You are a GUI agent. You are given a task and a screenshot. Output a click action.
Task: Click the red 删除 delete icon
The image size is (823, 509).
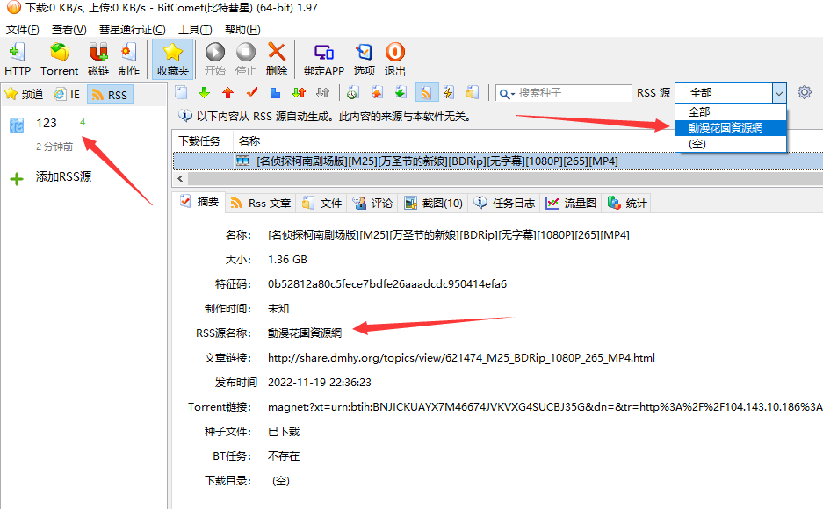tap(277, 59)
